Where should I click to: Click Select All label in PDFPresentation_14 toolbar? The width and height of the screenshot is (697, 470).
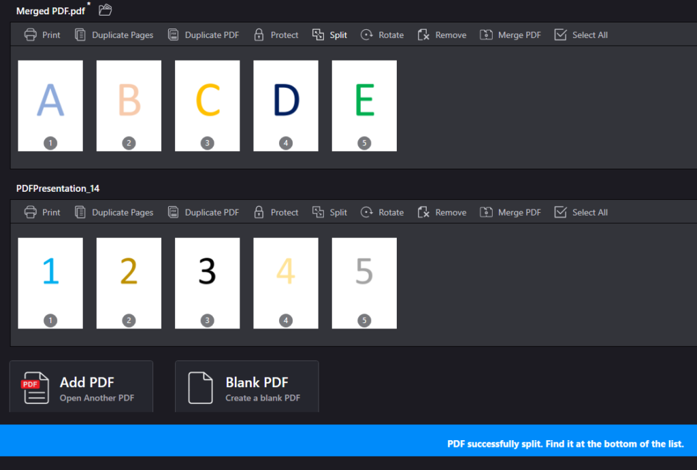coord(590,213)
